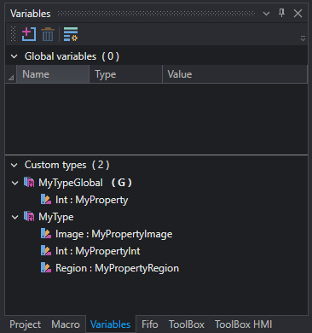The image size is (312, 333).
Task: Collapse the MyTypeGlobal tree node
Action: click(14, 183)
